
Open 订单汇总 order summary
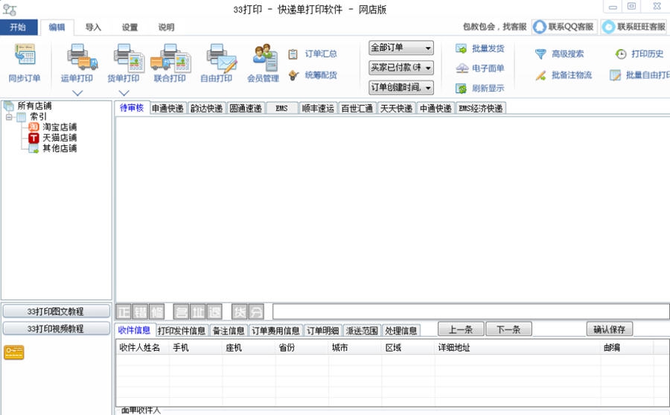click(313, 54)
